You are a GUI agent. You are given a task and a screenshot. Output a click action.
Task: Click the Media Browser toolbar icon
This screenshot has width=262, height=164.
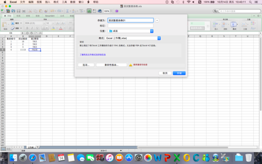100,11
